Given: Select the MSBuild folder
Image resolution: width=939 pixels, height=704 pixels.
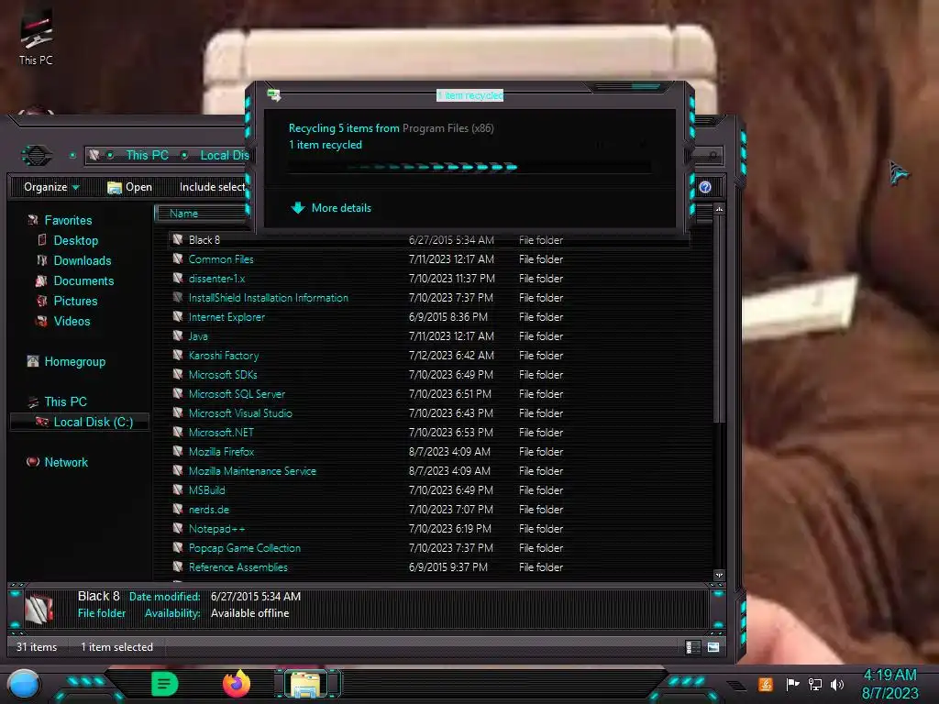Looking at the screenshot, I should (206, 490).
